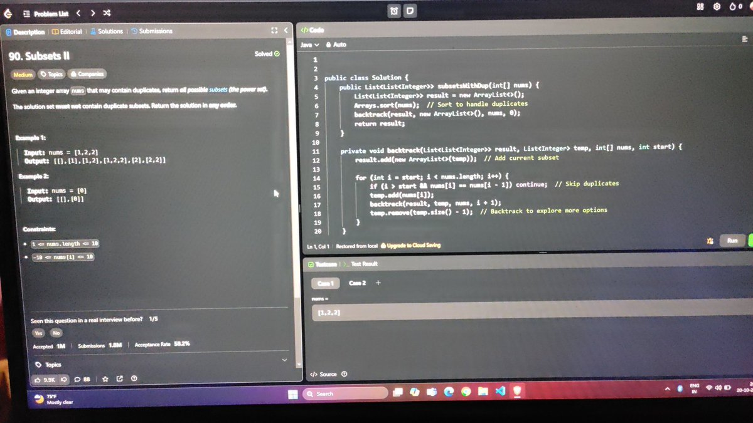
Task: Switch to the Description tab
Action: 26,32
